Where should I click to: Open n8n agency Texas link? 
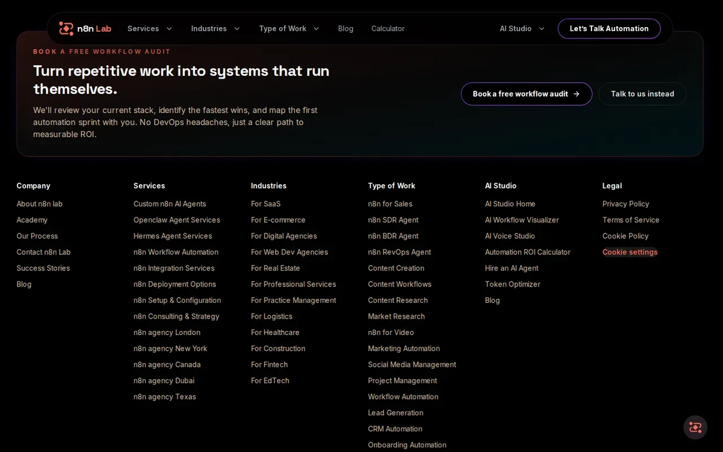(x=164, y=397)
